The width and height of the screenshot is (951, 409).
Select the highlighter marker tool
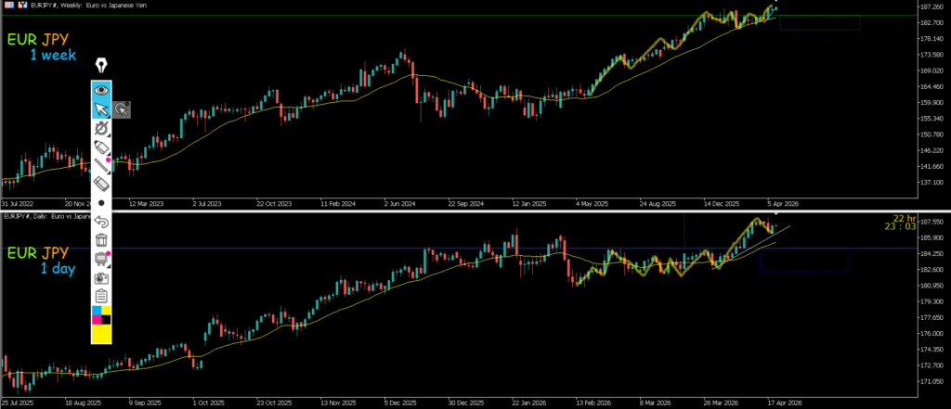coord(101,147)
